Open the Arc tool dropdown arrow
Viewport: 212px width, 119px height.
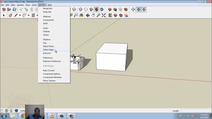28,16
